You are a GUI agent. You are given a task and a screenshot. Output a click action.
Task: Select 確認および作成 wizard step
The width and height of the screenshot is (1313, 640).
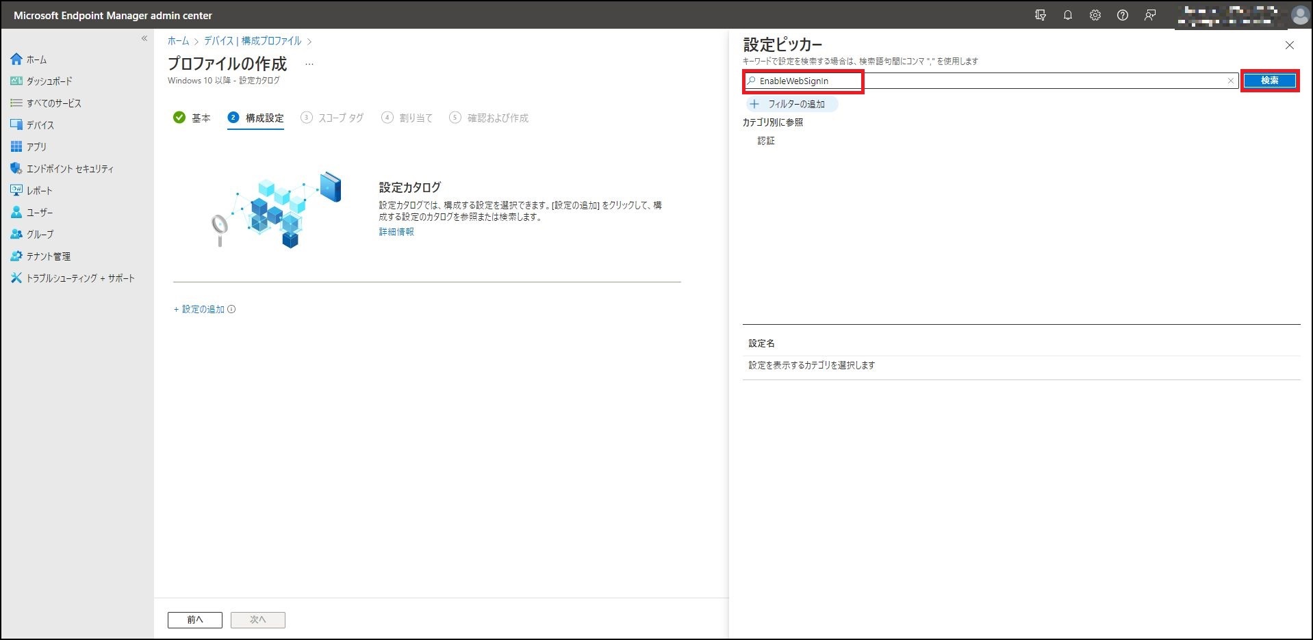489,118
